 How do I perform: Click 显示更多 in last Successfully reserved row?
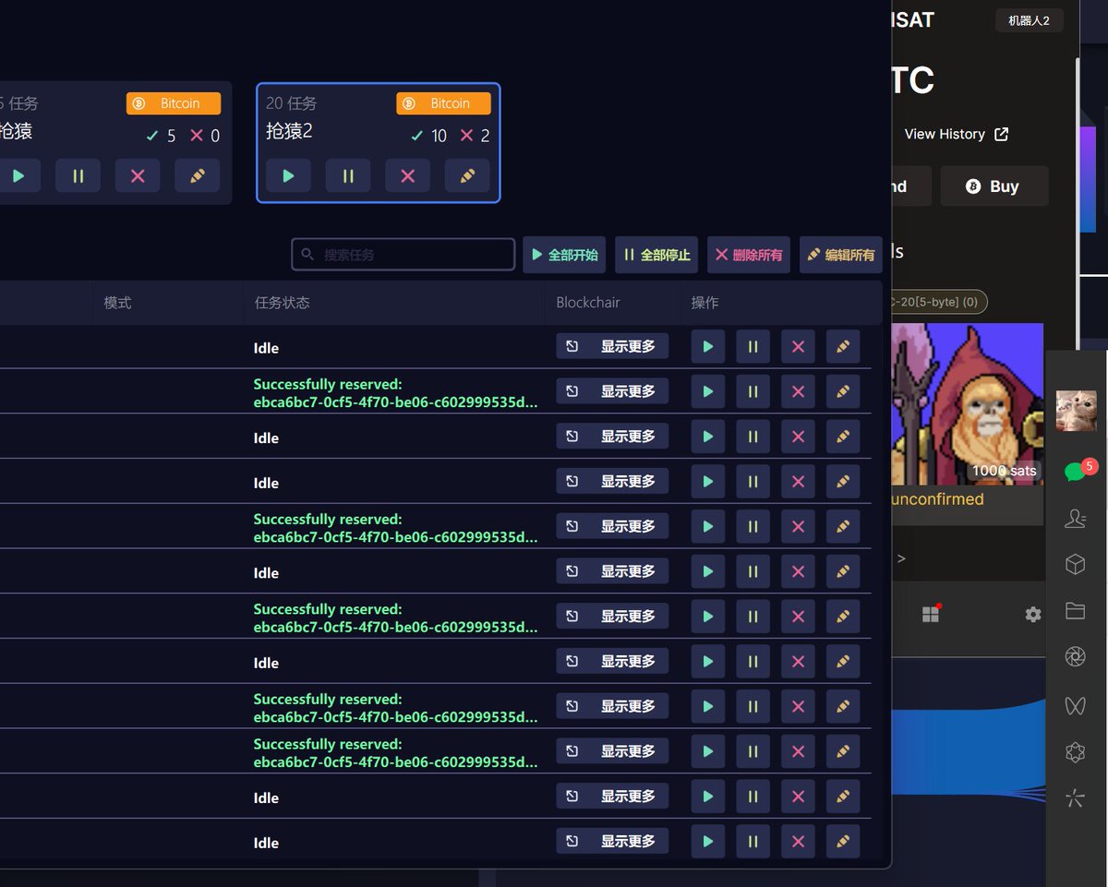tap(612, 751)
